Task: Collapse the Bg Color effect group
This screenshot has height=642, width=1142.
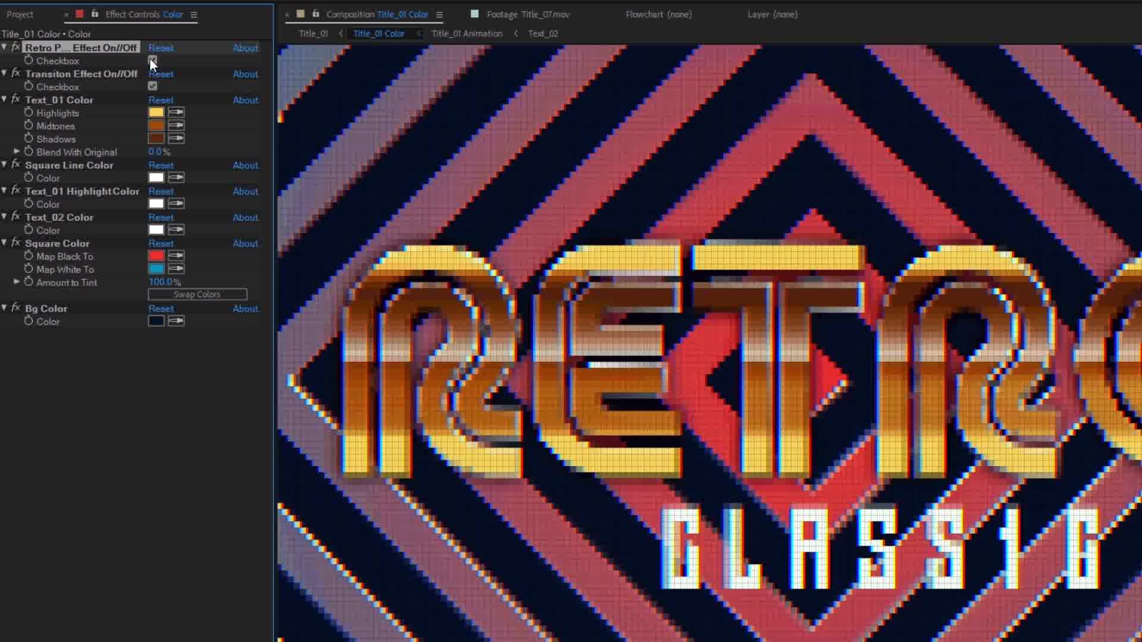Action: tap(5, 308)
